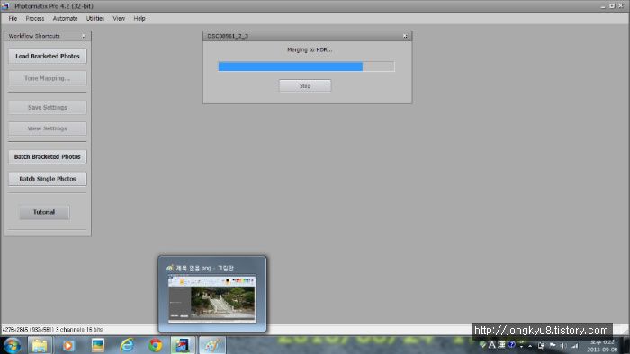Open the Help menu
This screenshot has width=630, height=354.
[x=139, y=19]
